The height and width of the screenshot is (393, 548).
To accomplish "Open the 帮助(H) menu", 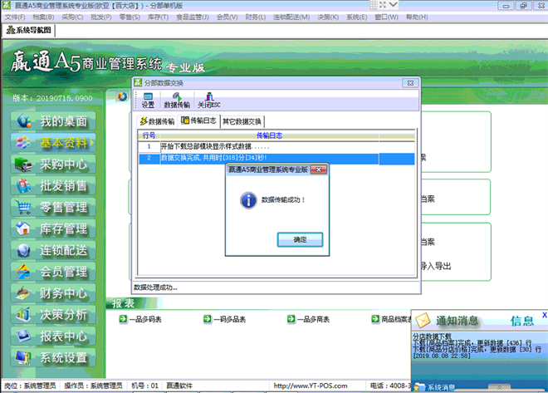I will pos(417,17).
